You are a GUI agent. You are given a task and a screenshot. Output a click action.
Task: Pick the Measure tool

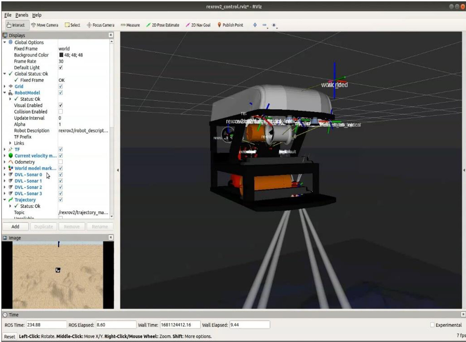point(130,25)
